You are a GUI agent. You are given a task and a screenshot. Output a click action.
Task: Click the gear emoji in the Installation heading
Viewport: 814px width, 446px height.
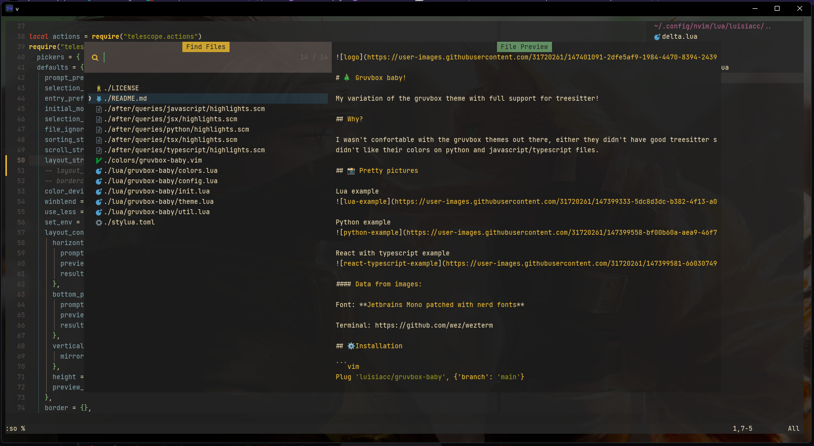[351, 346]
